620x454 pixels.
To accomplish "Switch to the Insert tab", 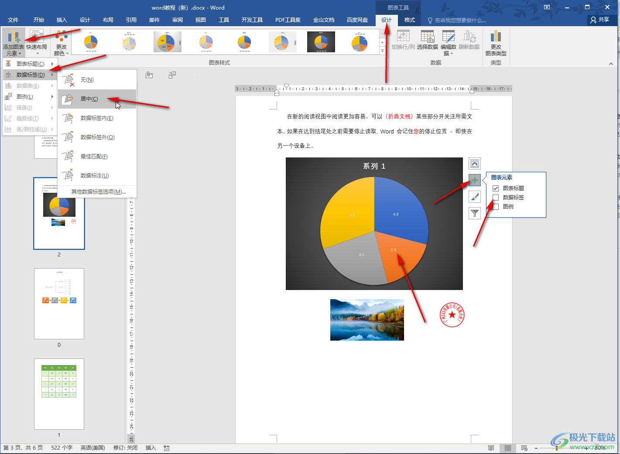I will point(62,20).
